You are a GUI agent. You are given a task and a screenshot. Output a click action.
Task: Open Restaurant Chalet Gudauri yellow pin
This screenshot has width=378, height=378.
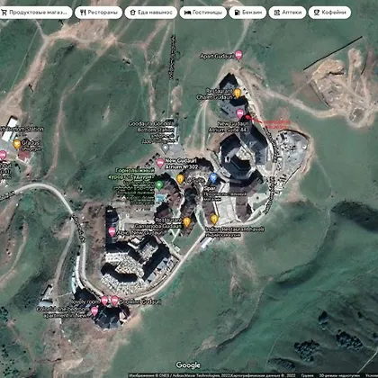(x=238, y=93)
